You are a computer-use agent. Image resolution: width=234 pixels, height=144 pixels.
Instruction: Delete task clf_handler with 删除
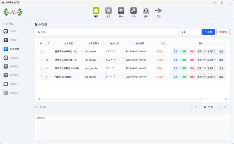pyautogui.click(x=192, y=51)
